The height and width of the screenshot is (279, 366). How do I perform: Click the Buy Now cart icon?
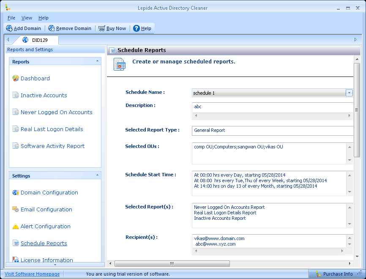101,28
